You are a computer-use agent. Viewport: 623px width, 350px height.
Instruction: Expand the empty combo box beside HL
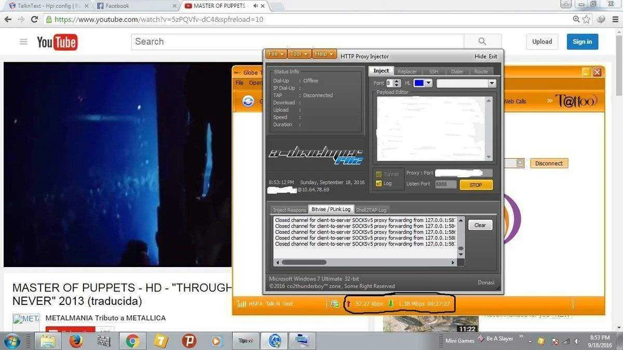tap(492, 83)
